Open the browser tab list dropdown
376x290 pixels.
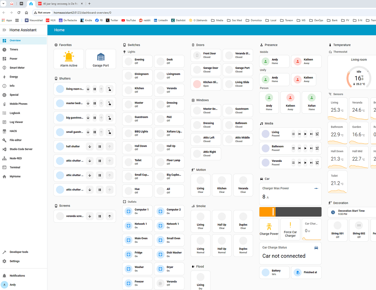pyautogui.click(x=3, y=4)
